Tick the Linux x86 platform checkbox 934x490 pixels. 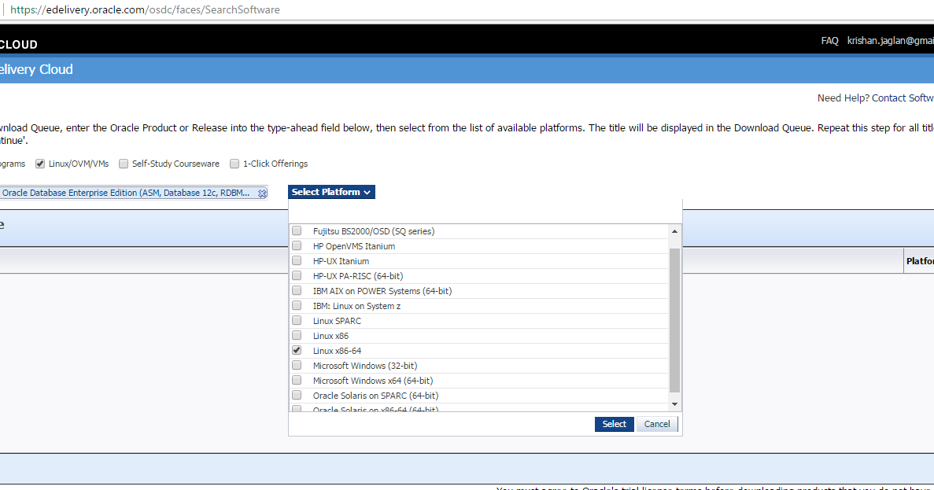pyautogui.click(x=297, y=335)
